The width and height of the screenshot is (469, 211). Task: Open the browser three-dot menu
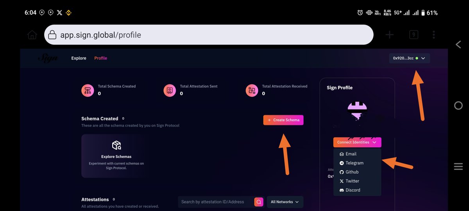tap(434, 35)
